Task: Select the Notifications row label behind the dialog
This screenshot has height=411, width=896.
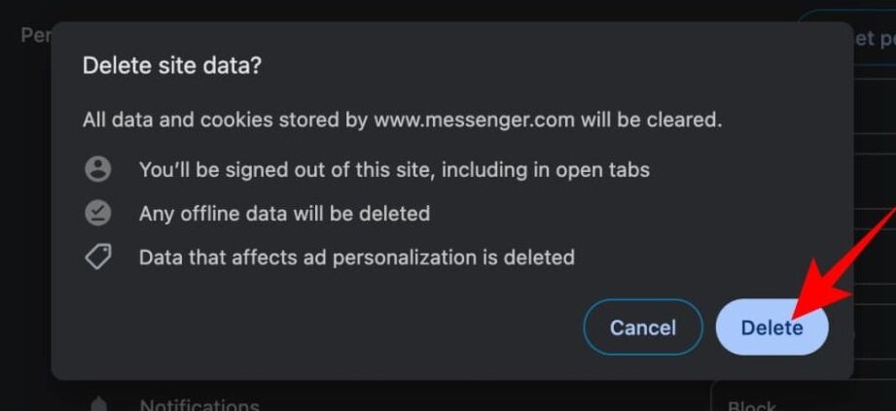Action: tap(199, 404)
